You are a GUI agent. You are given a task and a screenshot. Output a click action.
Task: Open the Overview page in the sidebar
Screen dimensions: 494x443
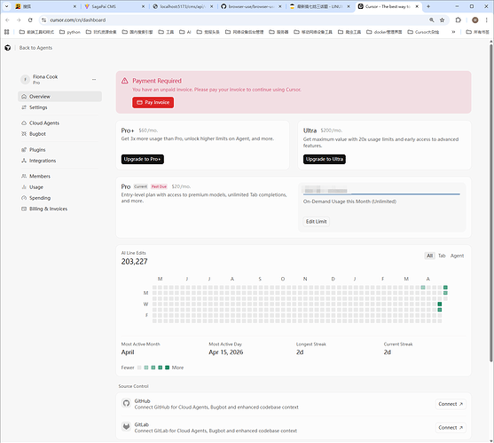[x=59, y=97]
